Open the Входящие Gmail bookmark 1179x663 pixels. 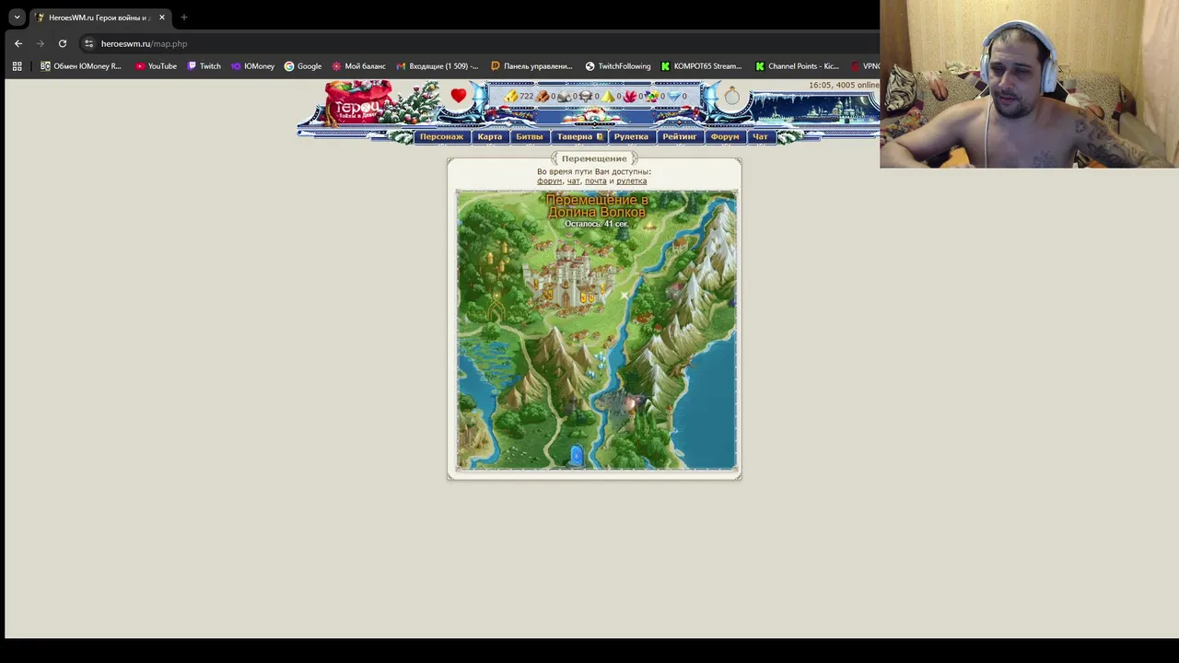click(438, 66)
